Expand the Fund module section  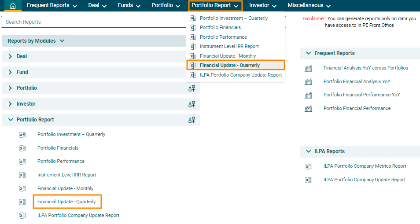pos(11,72)
